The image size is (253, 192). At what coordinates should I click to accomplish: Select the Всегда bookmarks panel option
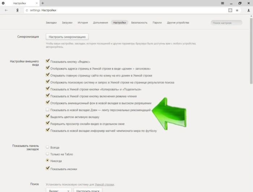pos(47,147)
